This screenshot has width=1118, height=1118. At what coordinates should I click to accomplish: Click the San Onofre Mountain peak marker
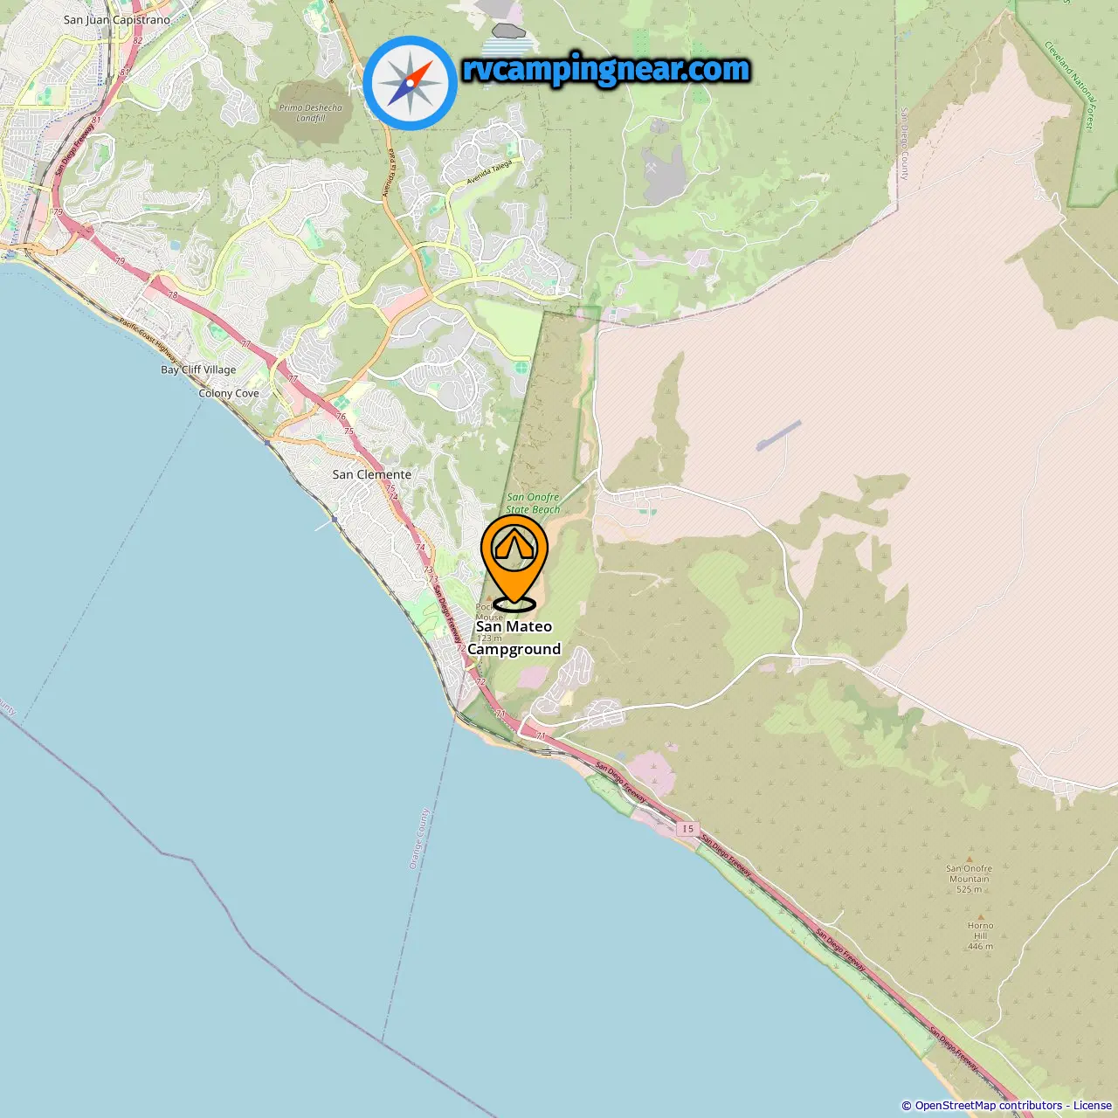tap(969, 859)
